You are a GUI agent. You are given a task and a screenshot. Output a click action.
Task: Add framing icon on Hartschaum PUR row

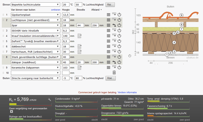pyautogui.click(x=79, y=52)
